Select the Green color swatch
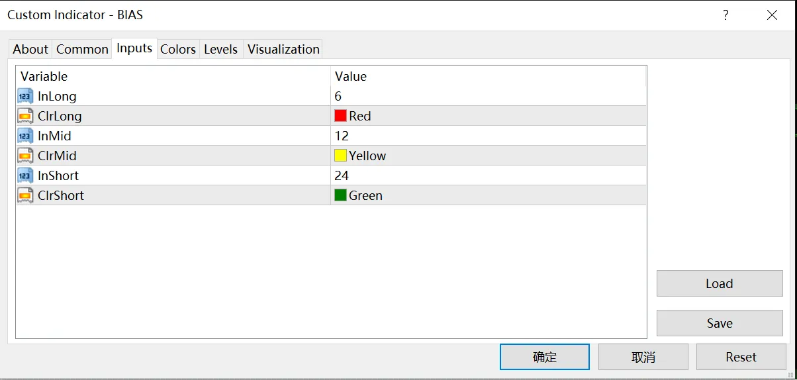The width and height of the screenshot is (797, 380). pos(341,195)
